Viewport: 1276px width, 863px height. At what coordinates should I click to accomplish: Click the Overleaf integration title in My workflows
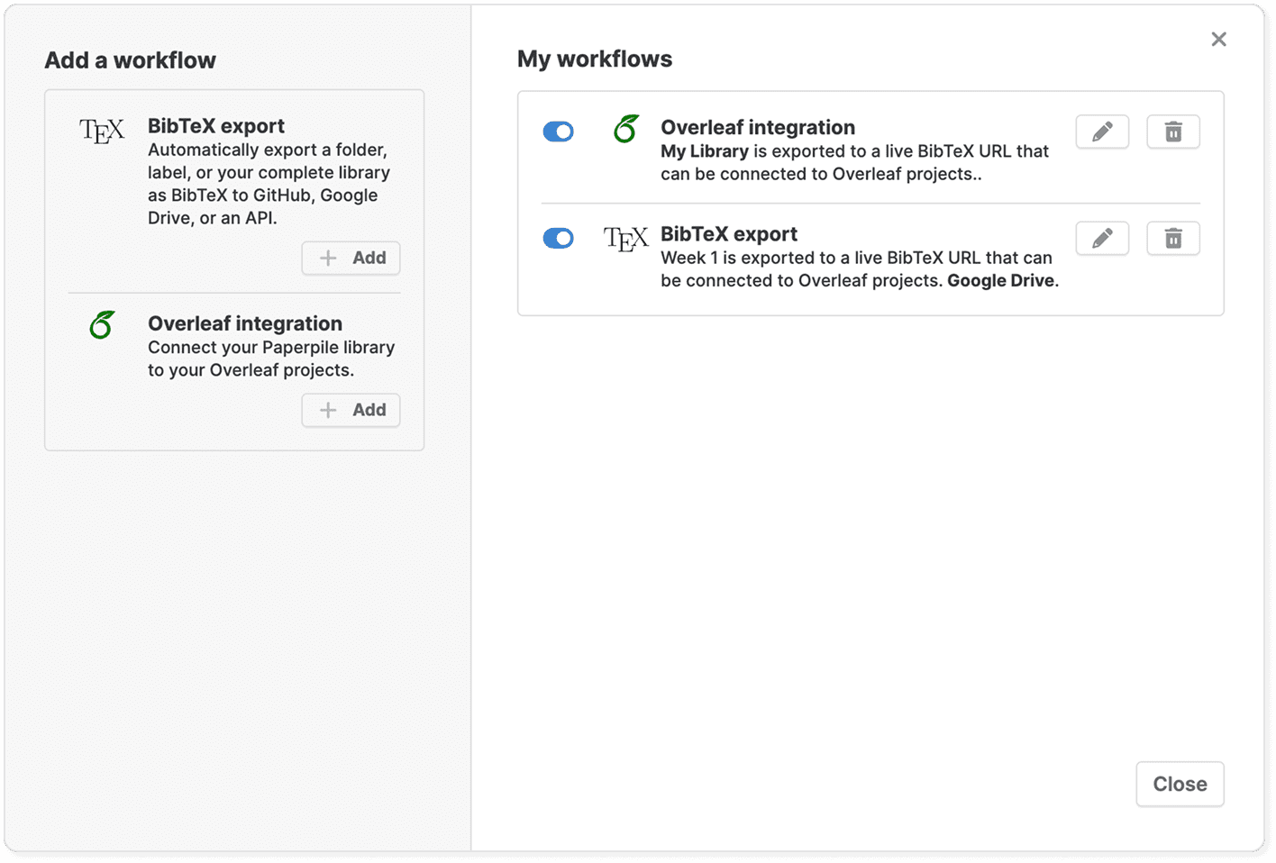(757, 128)
